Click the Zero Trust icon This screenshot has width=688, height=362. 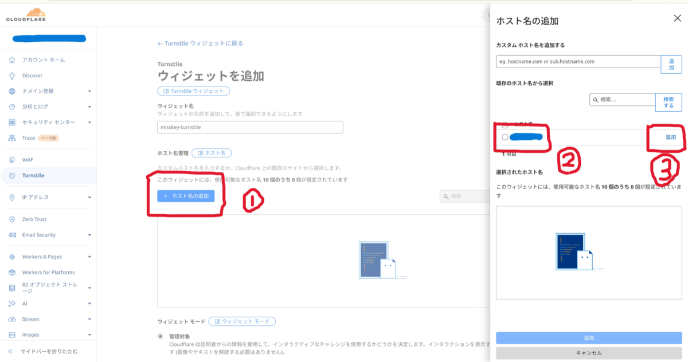coord(12,219)
